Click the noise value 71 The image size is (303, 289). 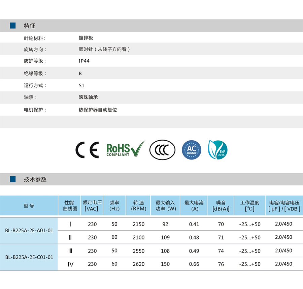pyautogui.click(x=221, y=237)
